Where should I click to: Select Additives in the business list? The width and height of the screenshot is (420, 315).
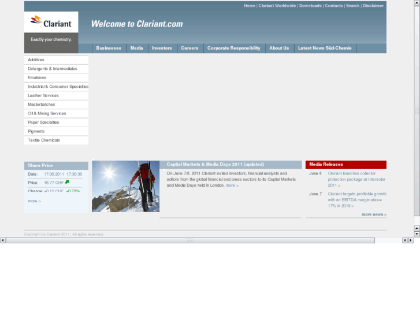pos(56,60)
